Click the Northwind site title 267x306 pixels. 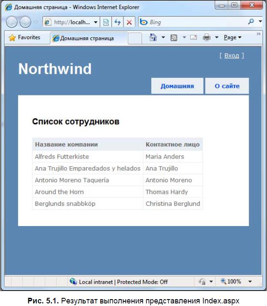coord(55,69)
